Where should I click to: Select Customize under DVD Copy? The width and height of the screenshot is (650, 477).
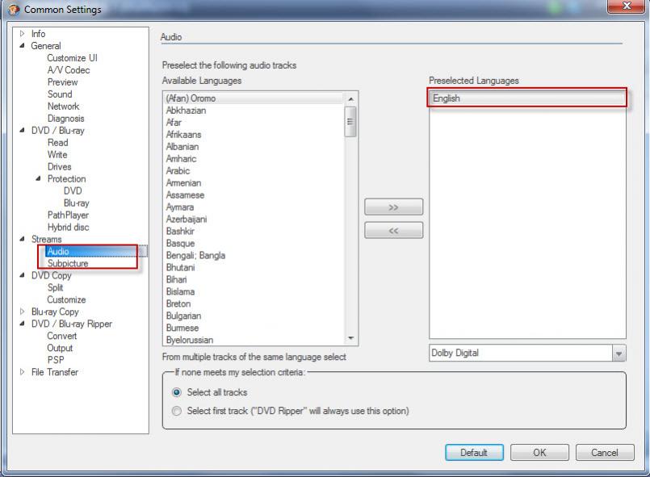tap(66, 299)
